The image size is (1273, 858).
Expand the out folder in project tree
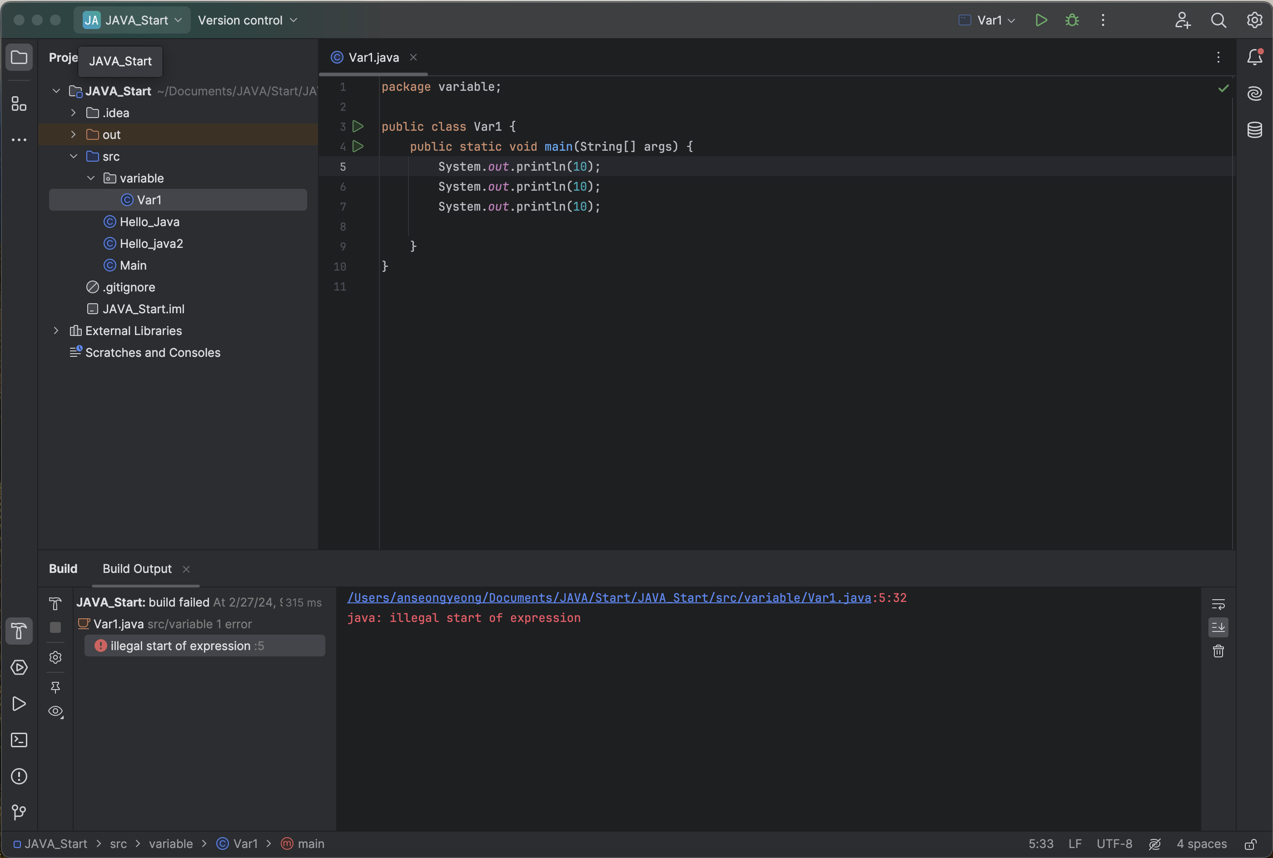(x=73, y=135)
